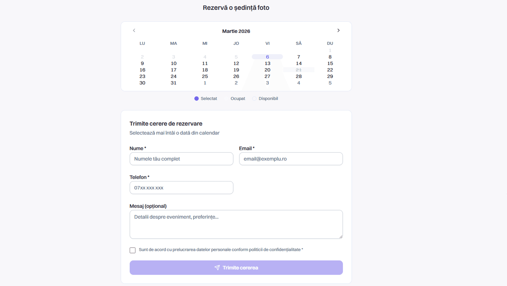Screen dimensions: 507x286
Task: Click the Mesaj optional message textarea
Action: (236, 224)
